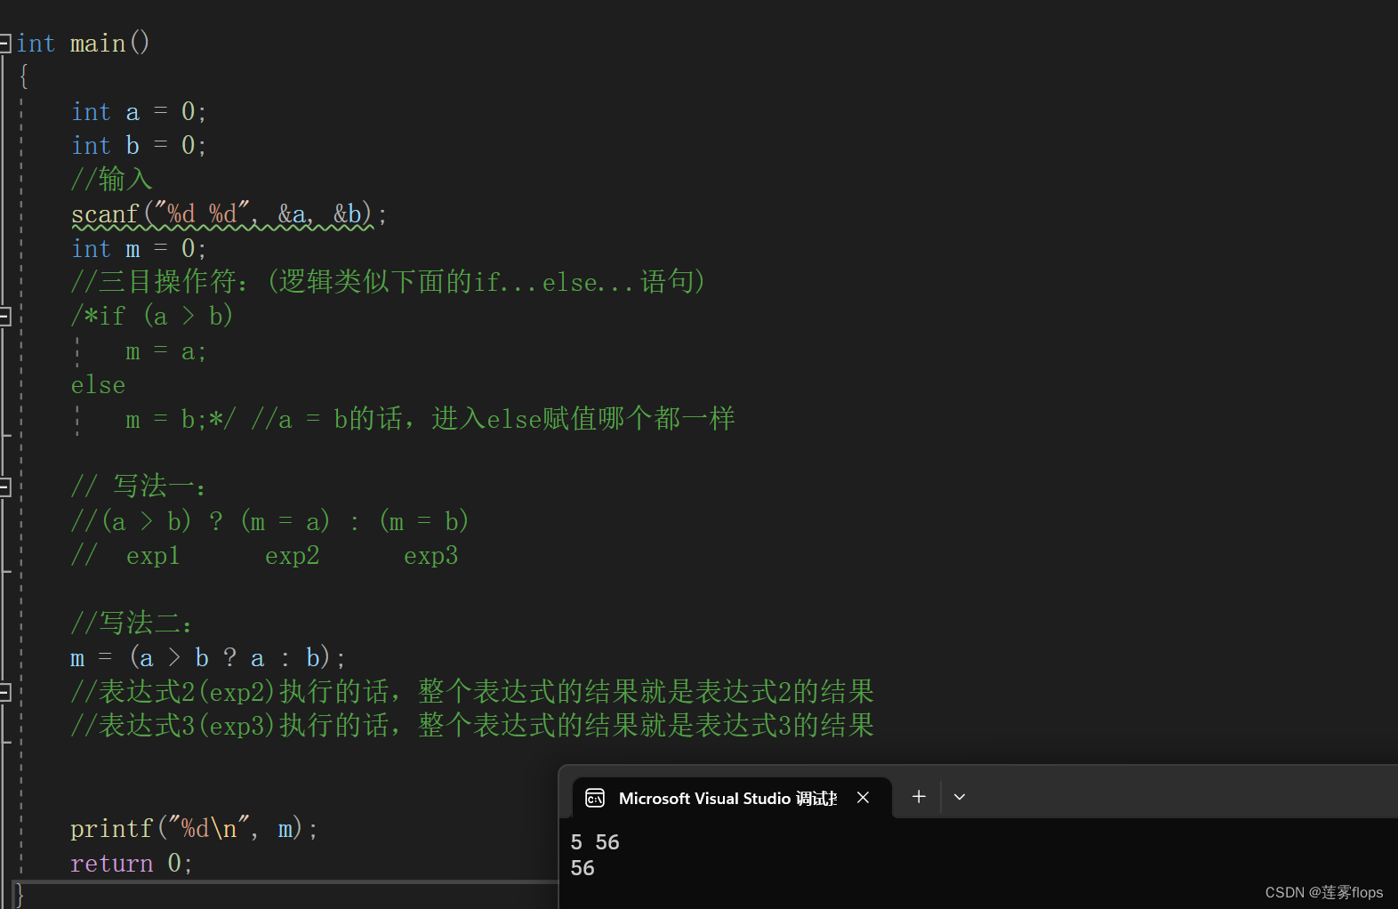Click the 'int main()' declaration

[83, 43]
